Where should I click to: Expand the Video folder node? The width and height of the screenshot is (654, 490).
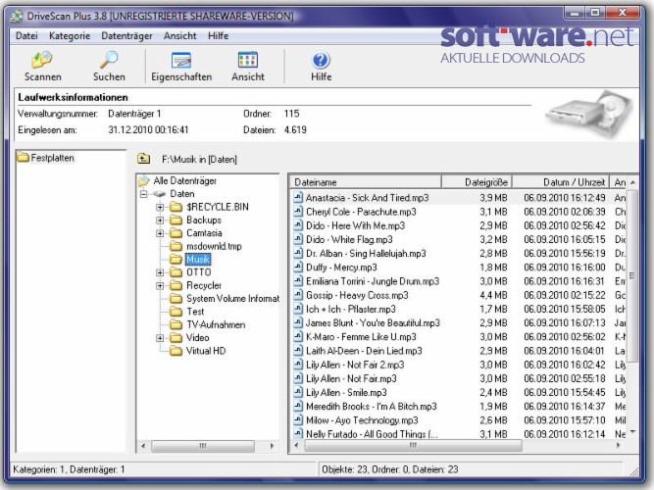(x=160, y=338)
